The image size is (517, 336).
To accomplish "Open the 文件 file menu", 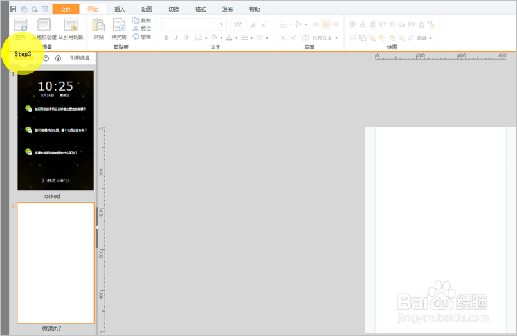I will pyautogui.click(x=66, y=9).
